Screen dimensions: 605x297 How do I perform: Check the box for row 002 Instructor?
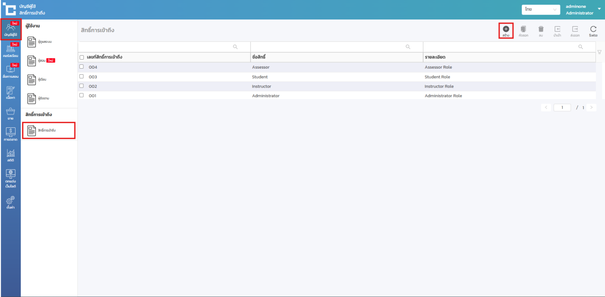[x=82, y=86]
